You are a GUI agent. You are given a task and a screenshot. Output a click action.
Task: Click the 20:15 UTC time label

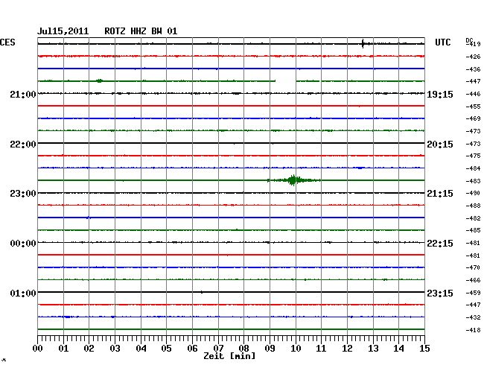tap(440, 145)
